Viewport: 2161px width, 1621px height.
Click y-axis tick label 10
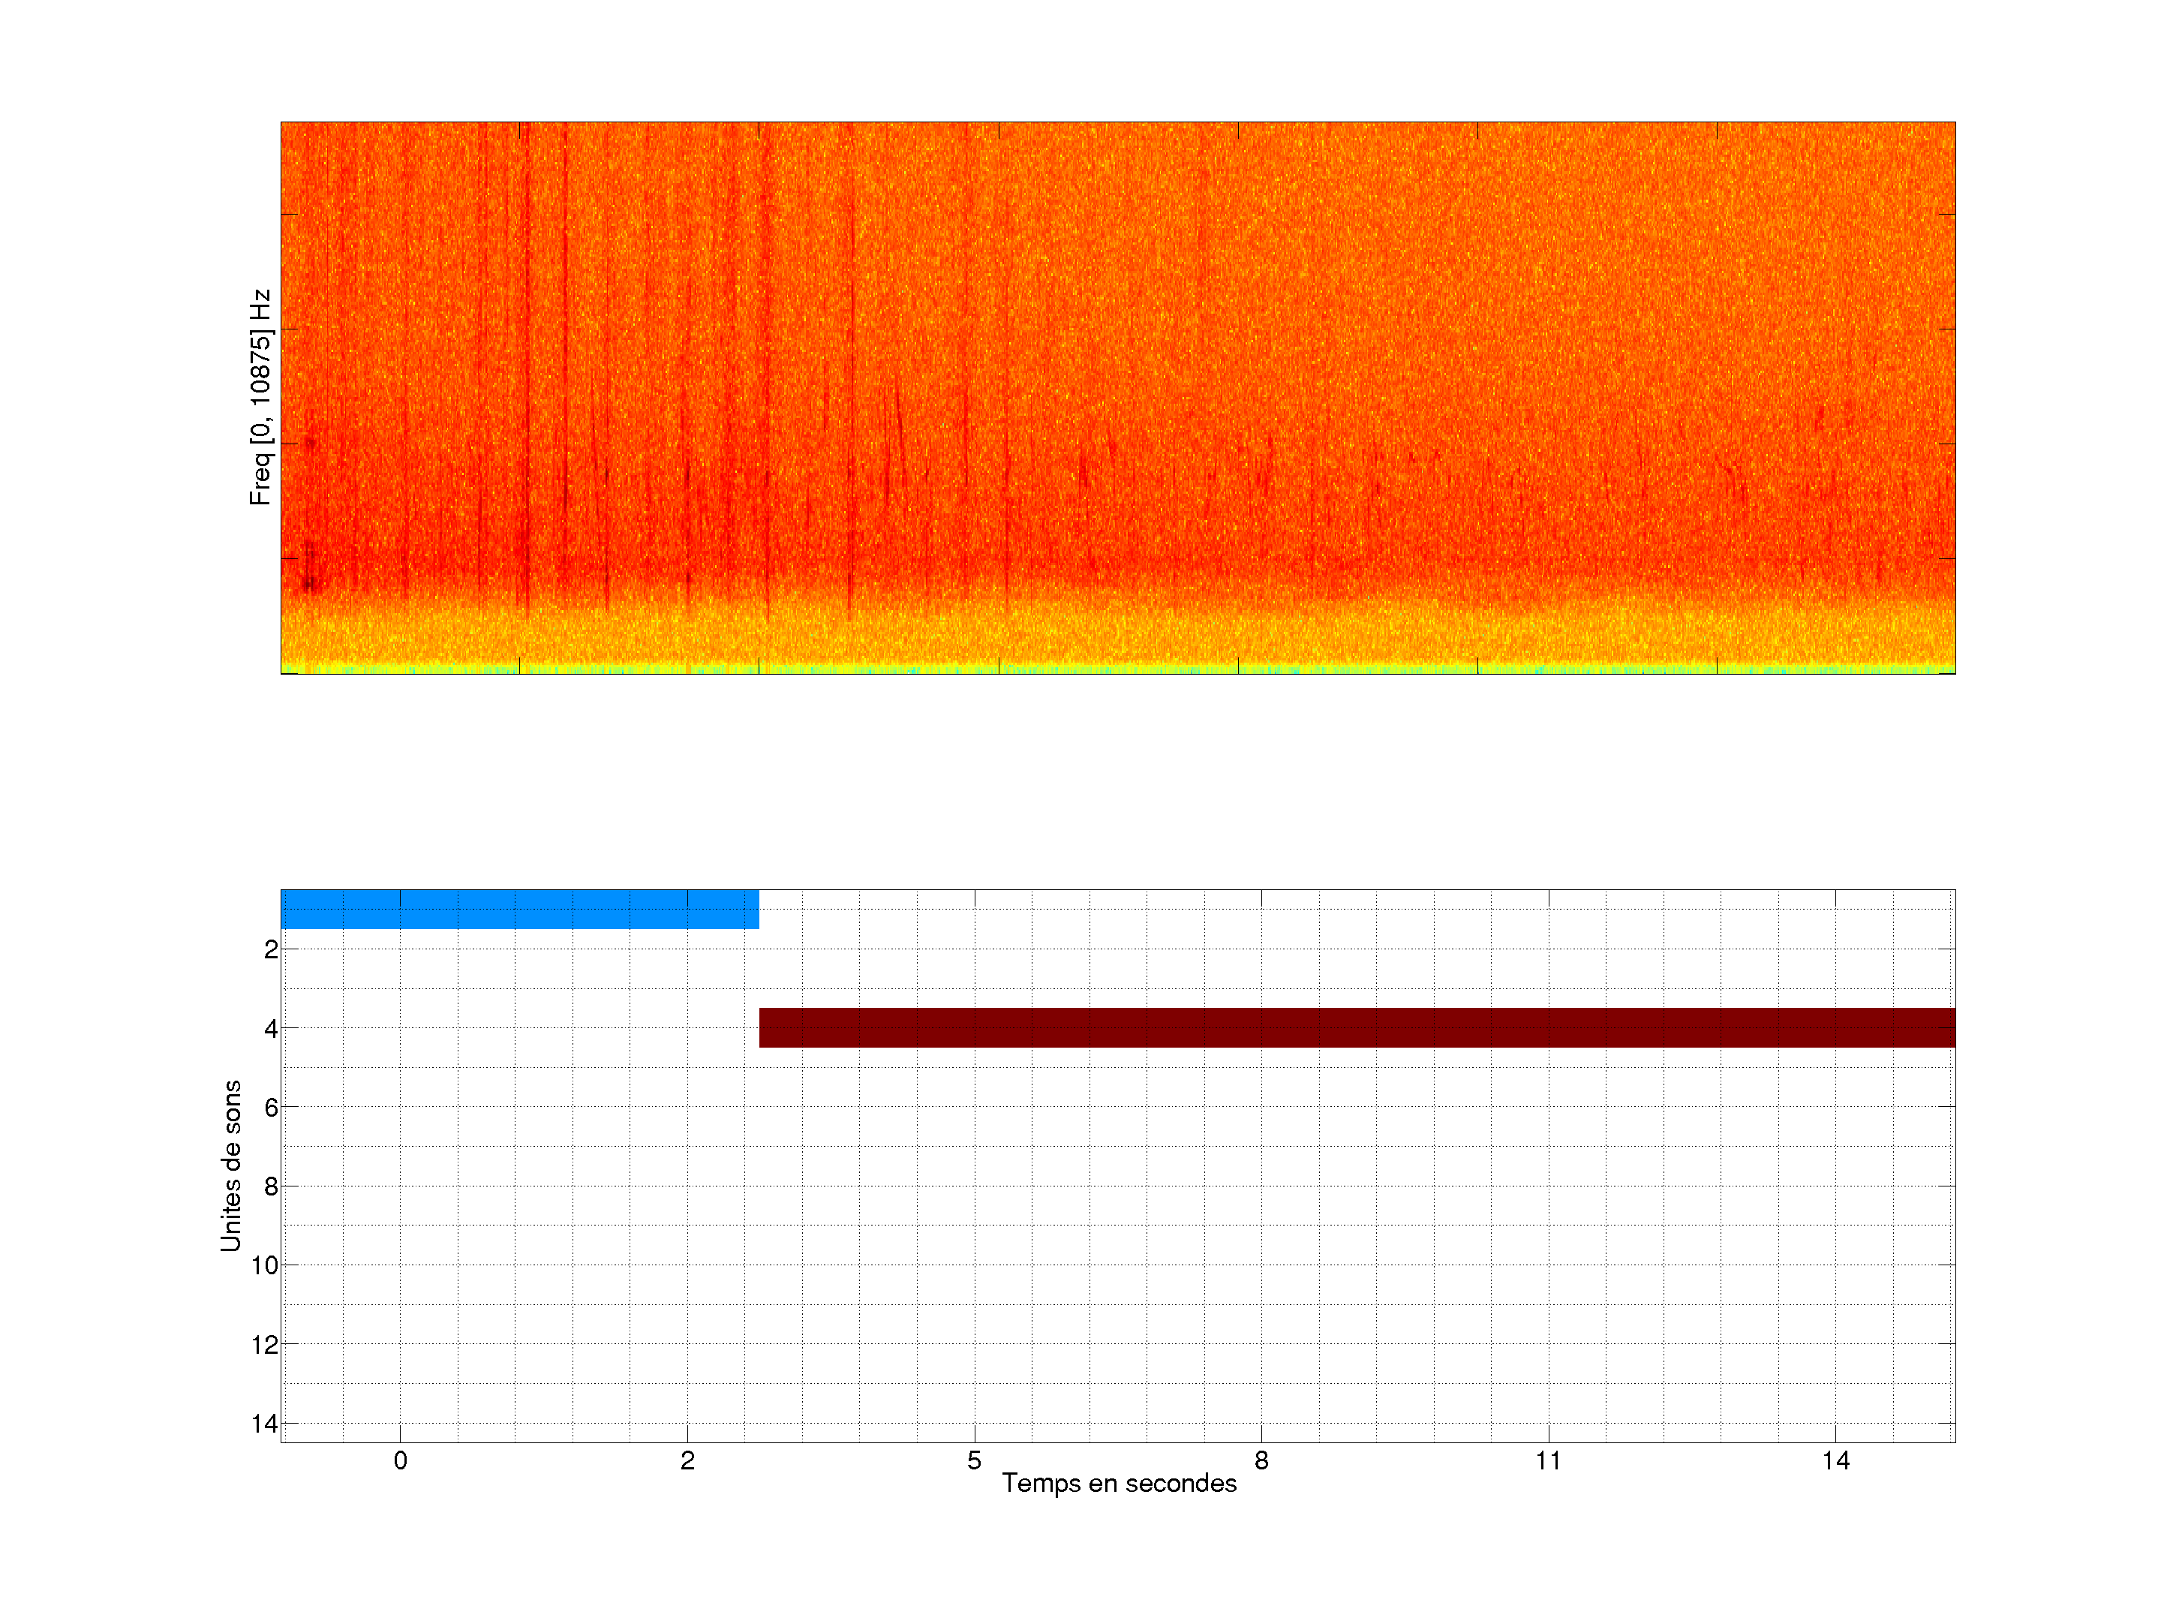tap(265, 1266)
